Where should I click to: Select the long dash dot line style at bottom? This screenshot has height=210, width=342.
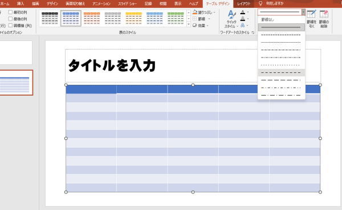[x=282, y=96]
